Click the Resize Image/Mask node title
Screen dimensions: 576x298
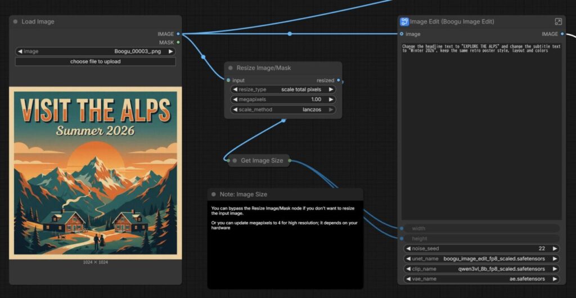264,68
